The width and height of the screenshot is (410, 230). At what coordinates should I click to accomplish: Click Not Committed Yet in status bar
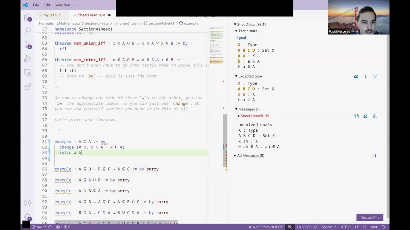266,227
